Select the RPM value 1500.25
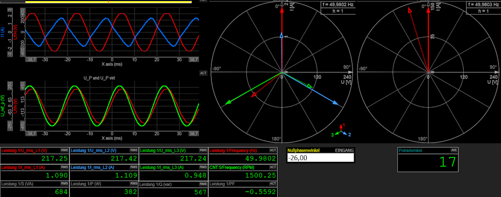This screenshot has width=501, height=197. (260, 175)
